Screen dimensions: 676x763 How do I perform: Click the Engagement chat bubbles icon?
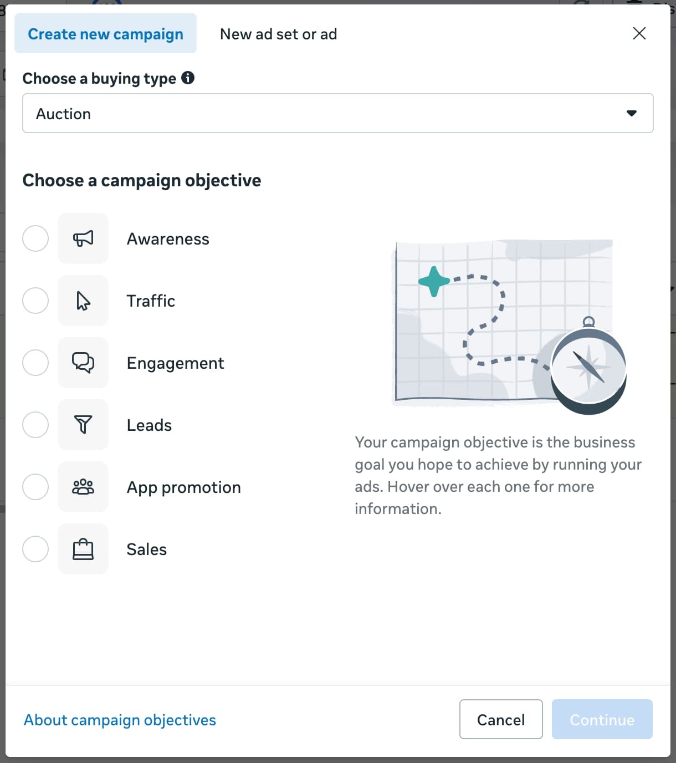[83, 363]
